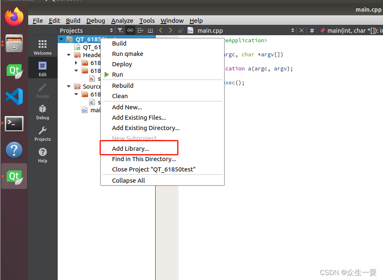Viewport: 383px width, 280px height.
Task: Open the File menu
Action: point(38,21)
